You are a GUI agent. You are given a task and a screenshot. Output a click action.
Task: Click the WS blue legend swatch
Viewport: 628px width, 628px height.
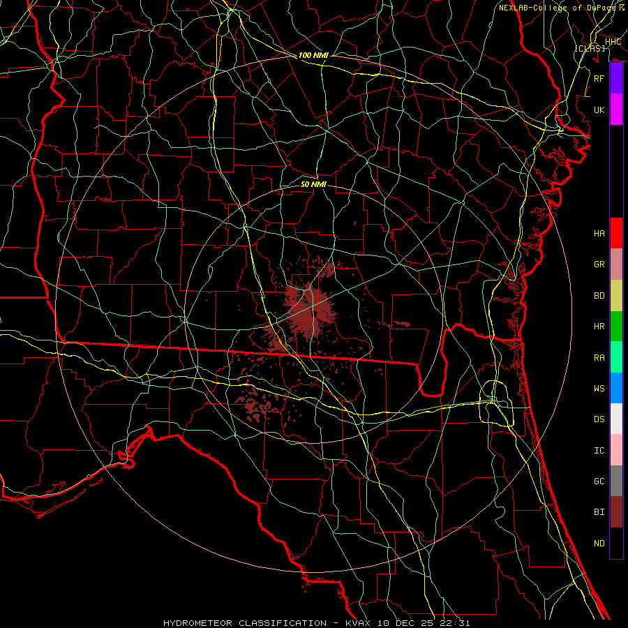click(616, 388)
